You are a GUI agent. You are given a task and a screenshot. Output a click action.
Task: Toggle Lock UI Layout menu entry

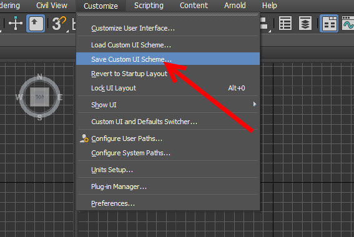point(168,88)
